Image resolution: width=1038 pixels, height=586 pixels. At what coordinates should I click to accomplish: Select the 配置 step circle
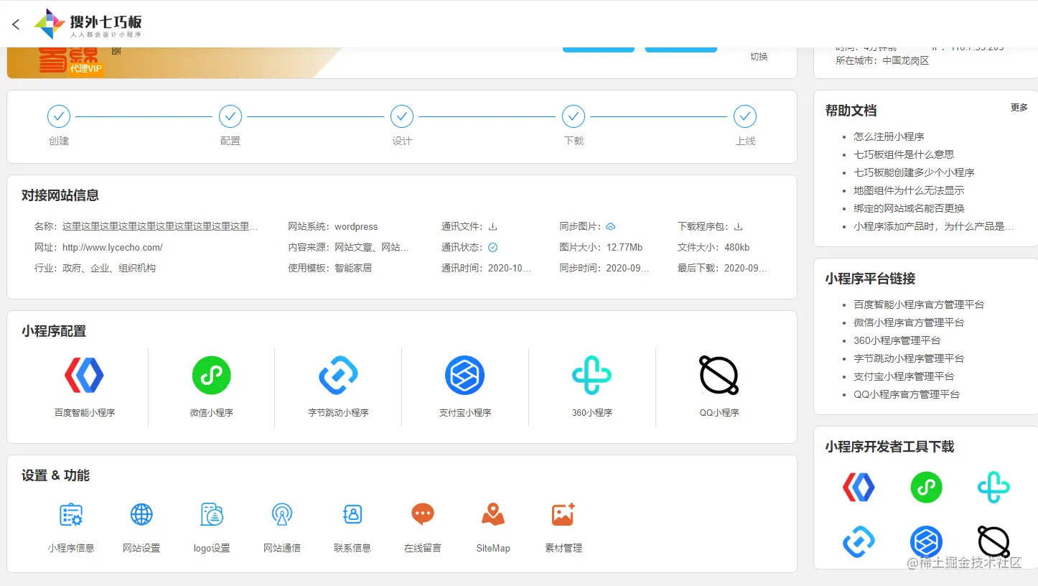click(230, 116)
